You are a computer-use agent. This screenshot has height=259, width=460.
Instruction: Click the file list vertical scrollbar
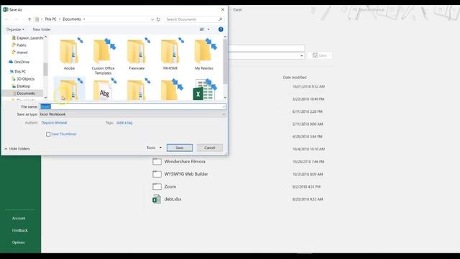pyautogui.click(x=225, y=62)
